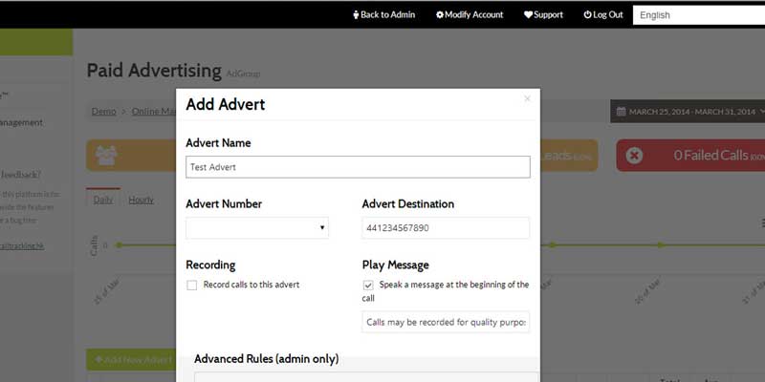Screen dimensions: 765x382
Task: Enable Record calls to this advert
Action: click(192, 285)
